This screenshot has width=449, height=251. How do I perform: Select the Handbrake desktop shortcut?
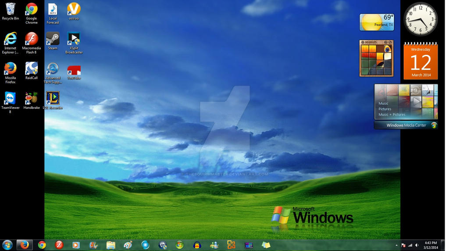tap(32, 100)
